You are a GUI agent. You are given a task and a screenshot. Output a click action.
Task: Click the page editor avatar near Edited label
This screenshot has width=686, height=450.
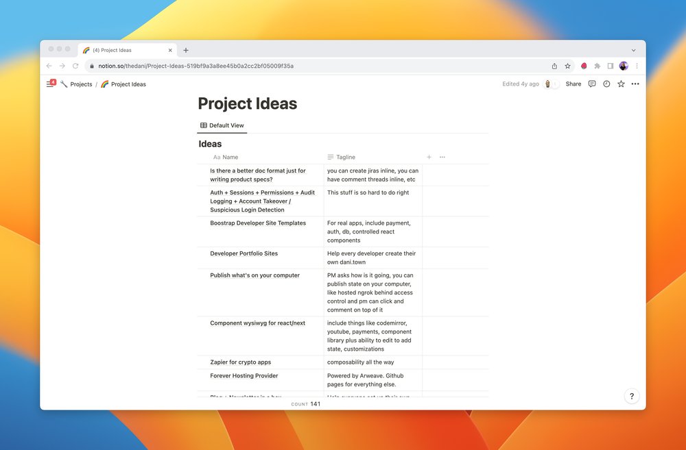click(547, 84)
